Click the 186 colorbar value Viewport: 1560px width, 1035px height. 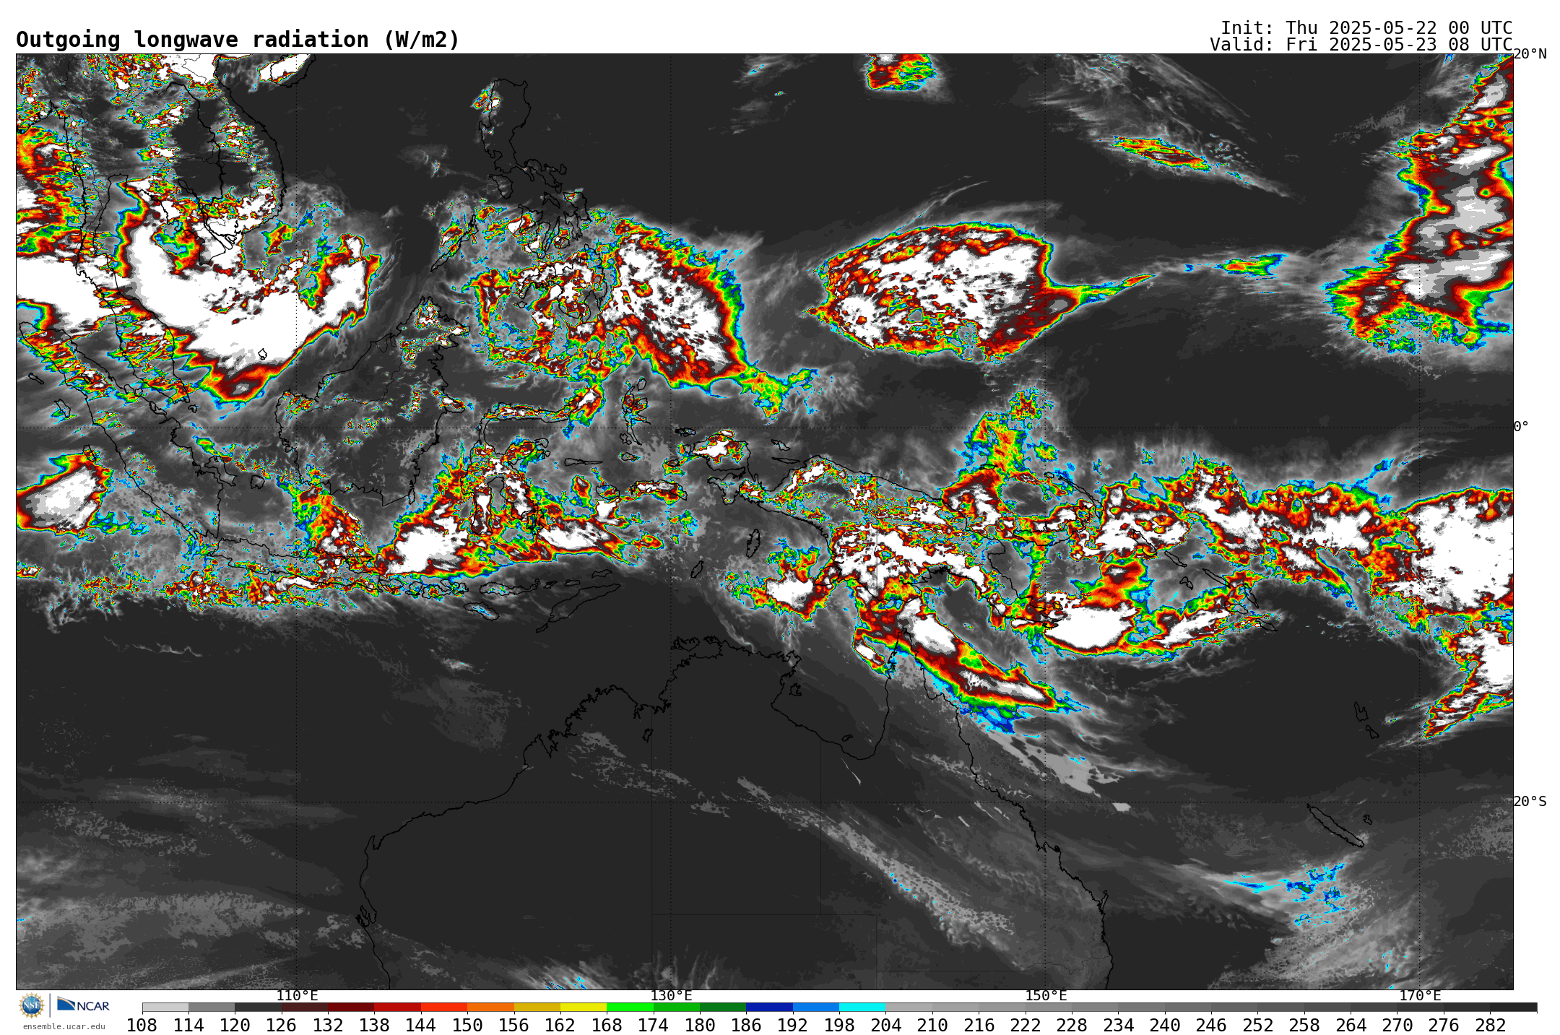click(746, 1026)
